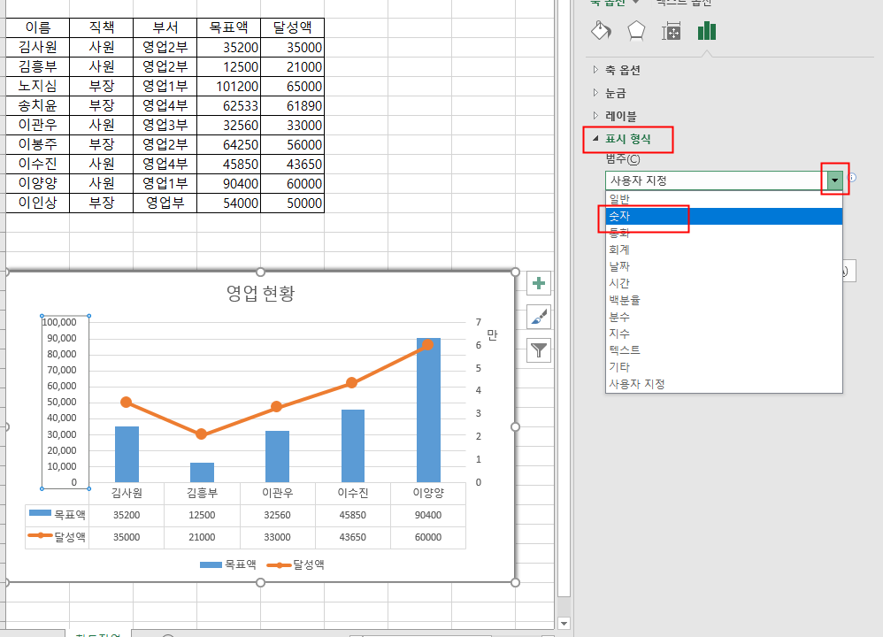This screenshot has height=637, width=883.
Task: Click the 범주 dropdown arrow
Action: [x=834, y=180]
